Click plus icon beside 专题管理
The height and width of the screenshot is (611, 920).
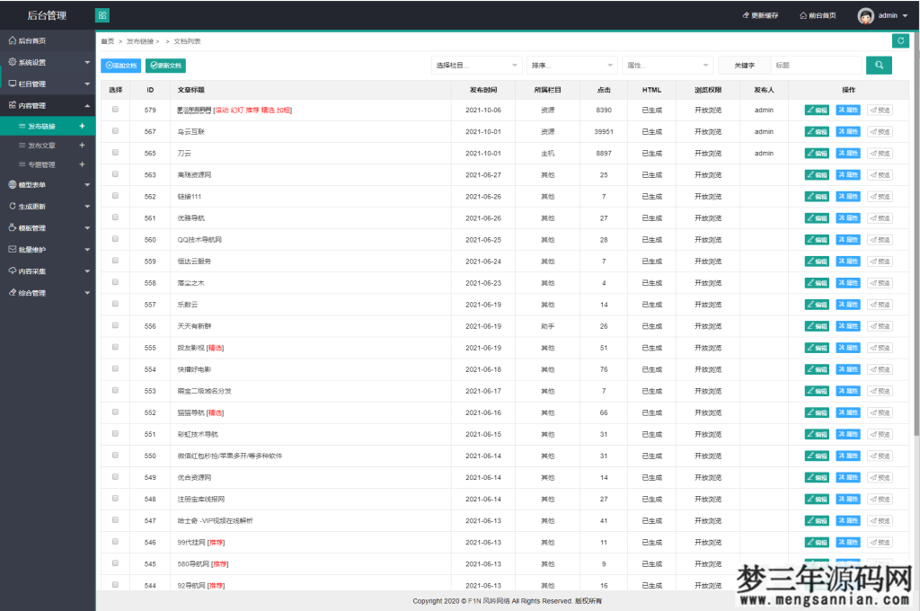click(x=82, y=164)
